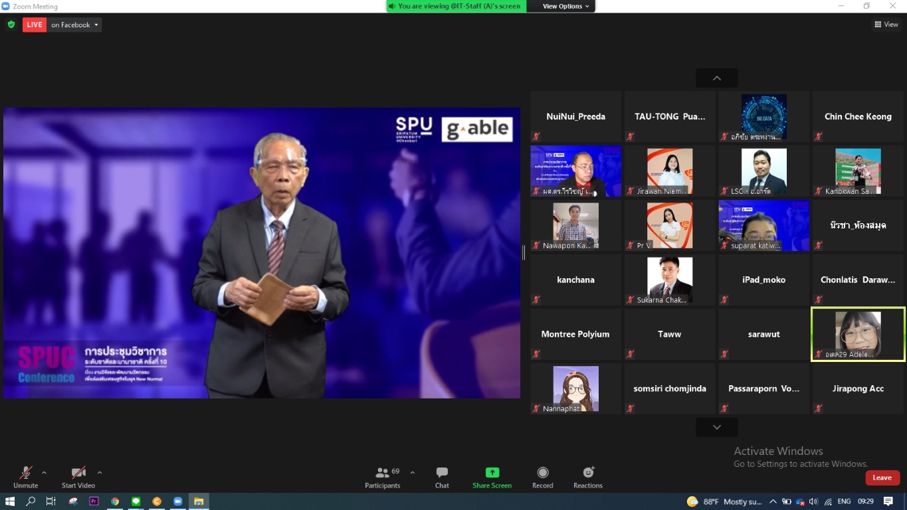Open Task View in the taskbar
Viewport: 907px width, 510px height.
coord(51,501)
